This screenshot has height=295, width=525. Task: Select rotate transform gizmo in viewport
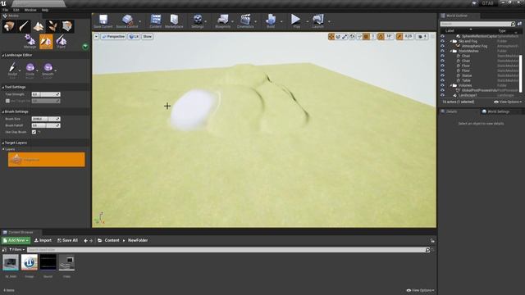[338, 36]
